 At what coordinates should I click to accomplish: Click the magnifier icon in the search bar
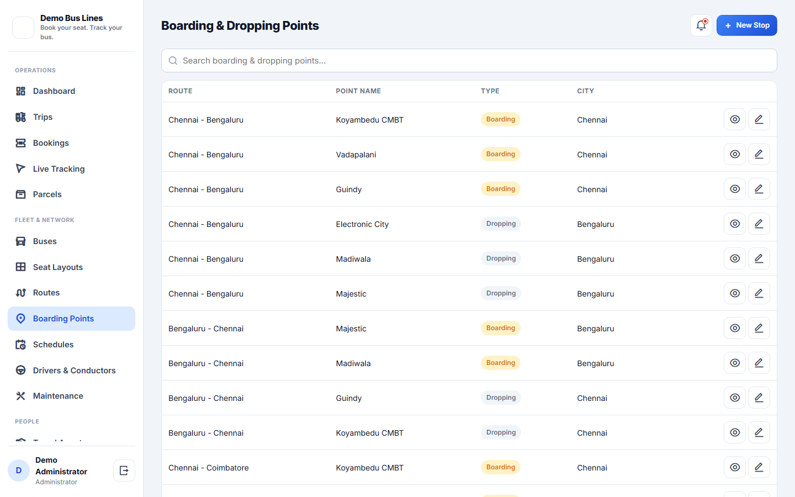pyautogui.click(x=173, y=61)
